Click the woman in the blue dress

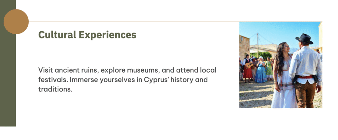[261, 71]
